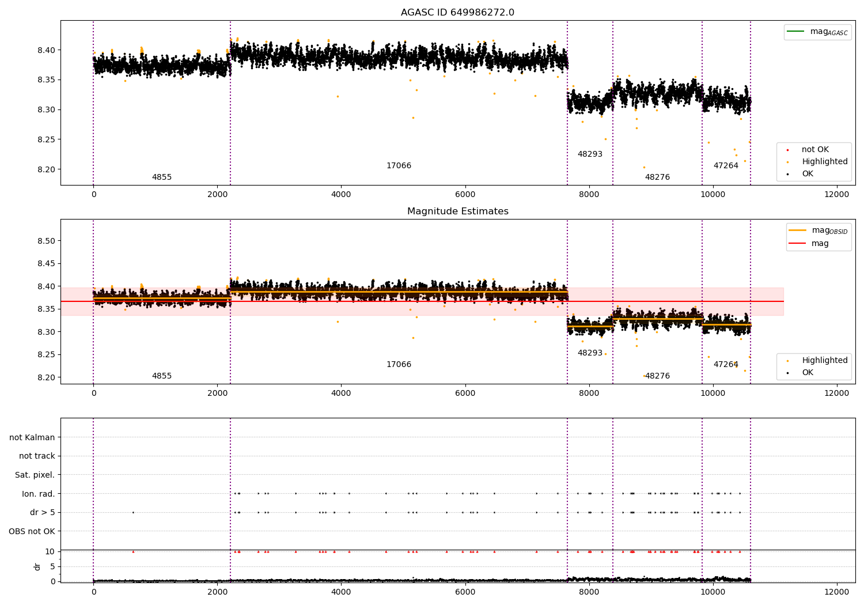The image size is (864, 605).
Task: Click OBSID label 47264 in Magnitude Estimates plot
Action: point(726,365)
